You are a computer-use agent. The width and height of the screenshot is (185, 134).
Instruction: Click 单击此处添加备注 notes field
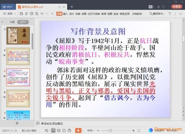[52, 123]
